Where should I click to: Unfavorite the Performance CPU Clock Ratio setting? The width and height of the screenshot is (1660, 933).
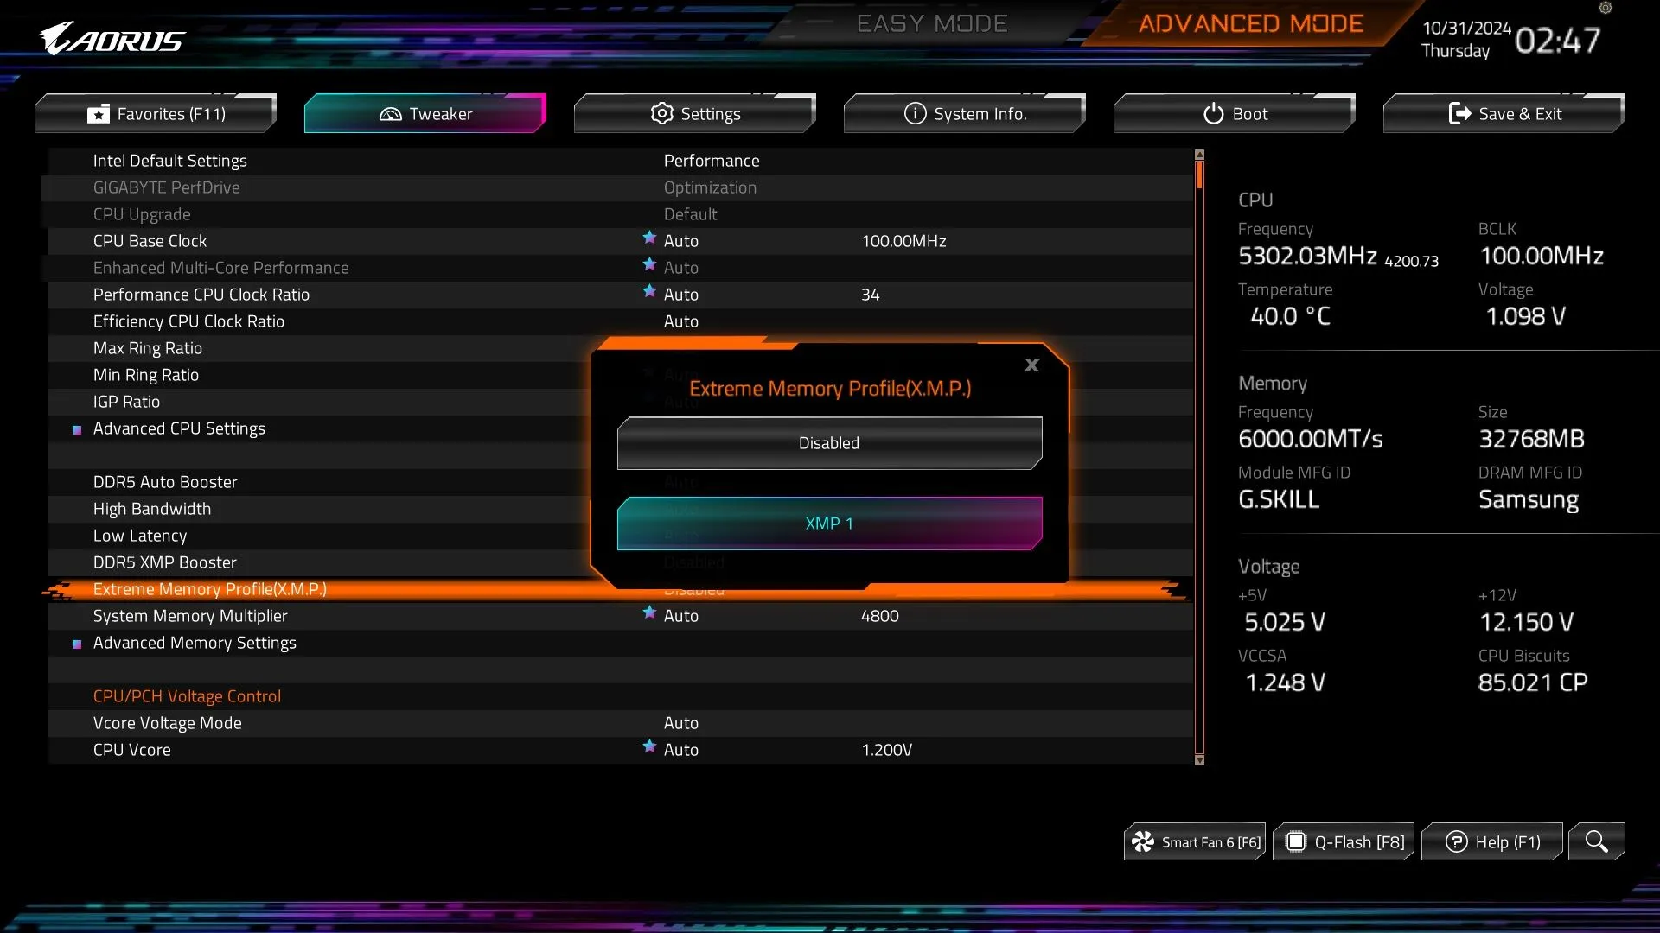point(649,293)
